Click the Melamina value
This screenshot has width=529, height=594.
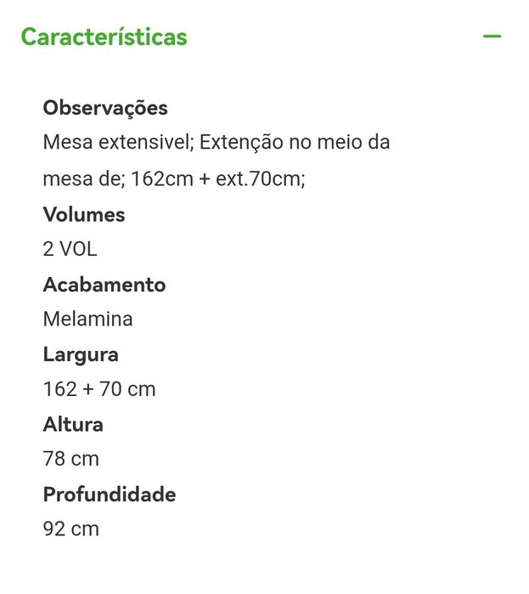pos(87,319)
